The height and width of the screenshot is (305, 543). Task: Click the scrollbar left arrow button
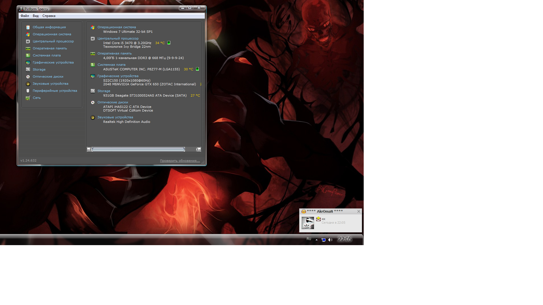(89, 149)
